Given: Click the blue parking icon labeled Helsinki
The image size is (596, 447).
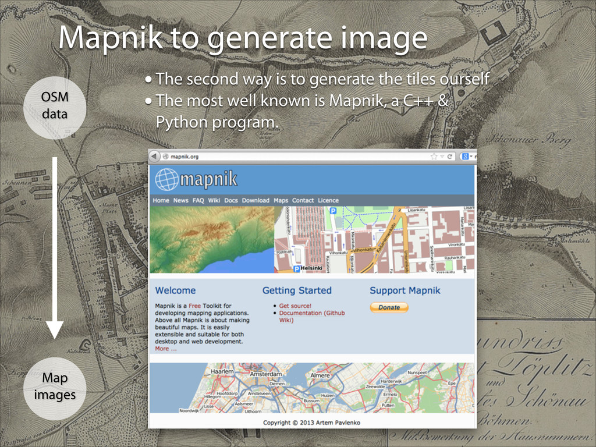Looking at the screenshot, I should pyautogui.click(x=297, y=269).
